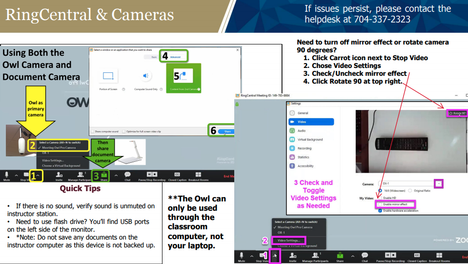This screenshot has width=468, height=264.
Task: Expand share options caret beside right Share
Action: pyautogui.click(x=352, y=256)
